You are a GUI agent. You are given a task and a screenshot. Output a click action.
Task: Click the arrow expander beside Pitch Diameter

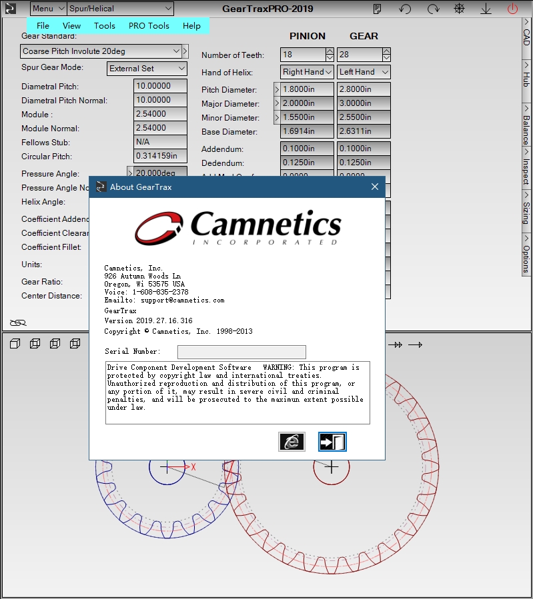(277, 89)
